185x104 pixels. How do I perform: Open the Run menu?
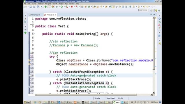click(66, 4)
